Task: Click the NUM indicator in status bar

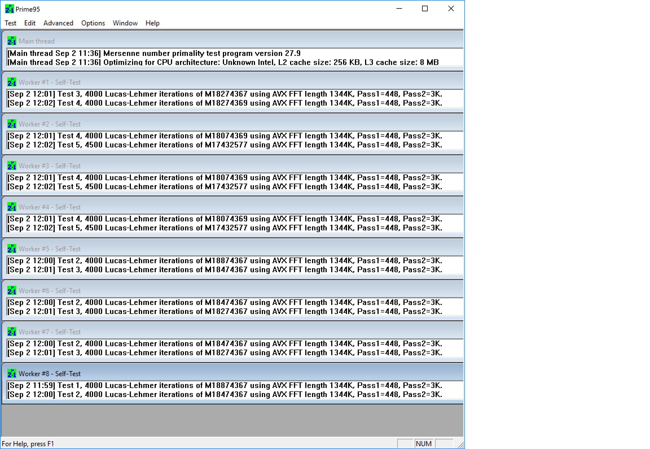Action: [x=424, y=444]
